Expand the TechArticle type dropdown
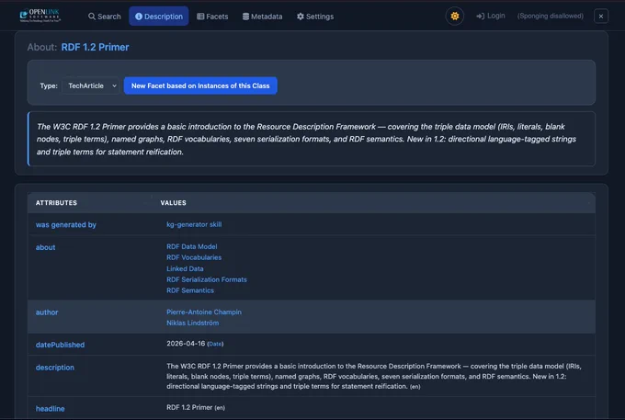Screen dimensions: 625x420 pyautogui.click(x=91, y=85)
